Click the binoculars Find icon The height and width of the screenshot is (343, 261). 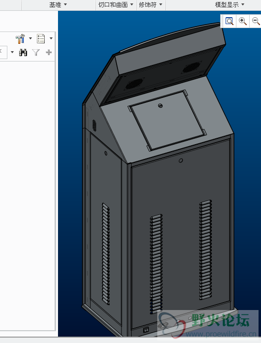point(23,52)
